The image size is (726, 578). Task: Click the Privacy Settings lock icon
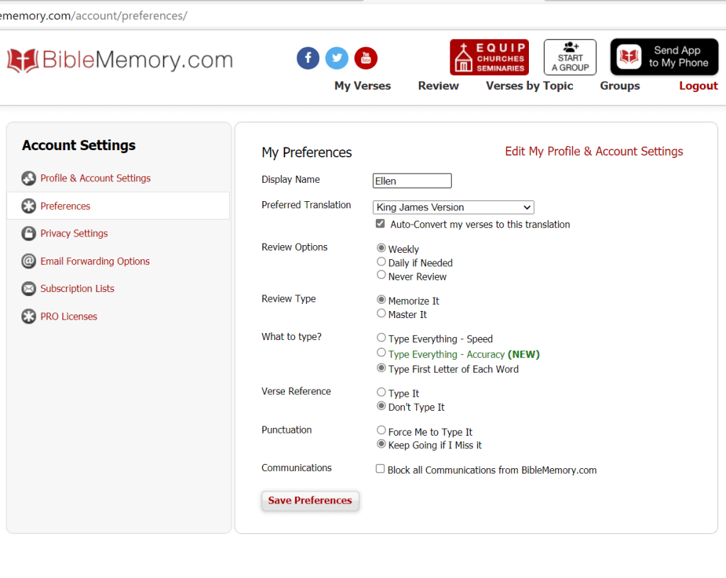(28, 234)
